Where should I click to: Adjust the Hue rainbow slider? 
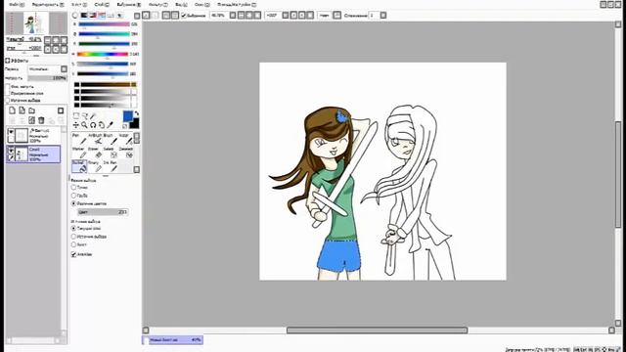103,54
